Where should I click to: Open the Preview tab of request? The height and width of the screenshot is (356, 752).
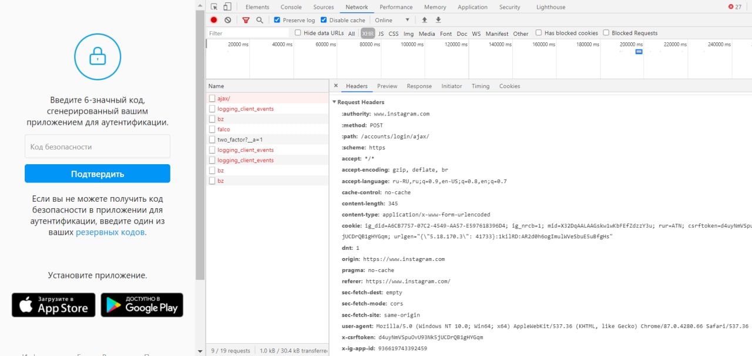[387, 86]
